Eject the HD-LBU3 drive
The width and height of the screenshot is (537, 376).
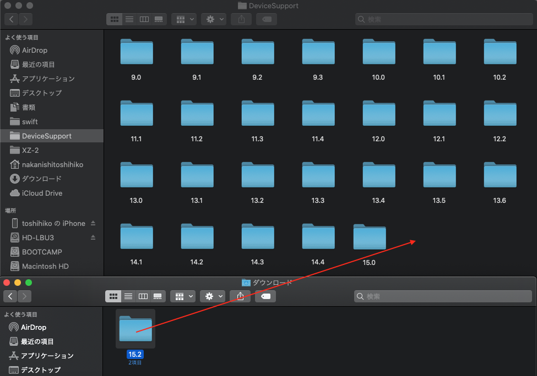tap(93, 237)
